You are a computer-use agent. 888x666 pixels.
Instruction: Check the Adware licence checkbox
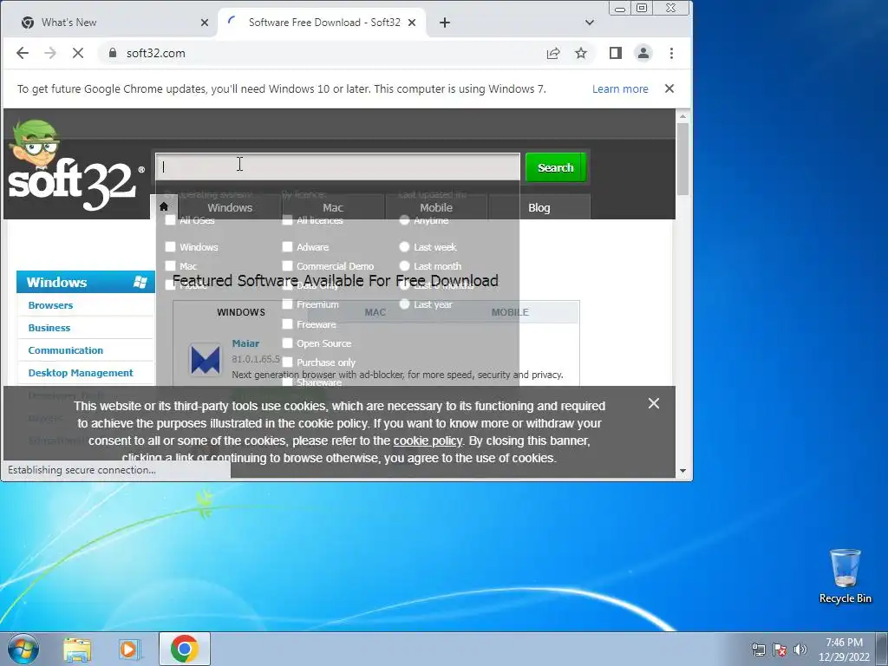click(x=288, y=247)
